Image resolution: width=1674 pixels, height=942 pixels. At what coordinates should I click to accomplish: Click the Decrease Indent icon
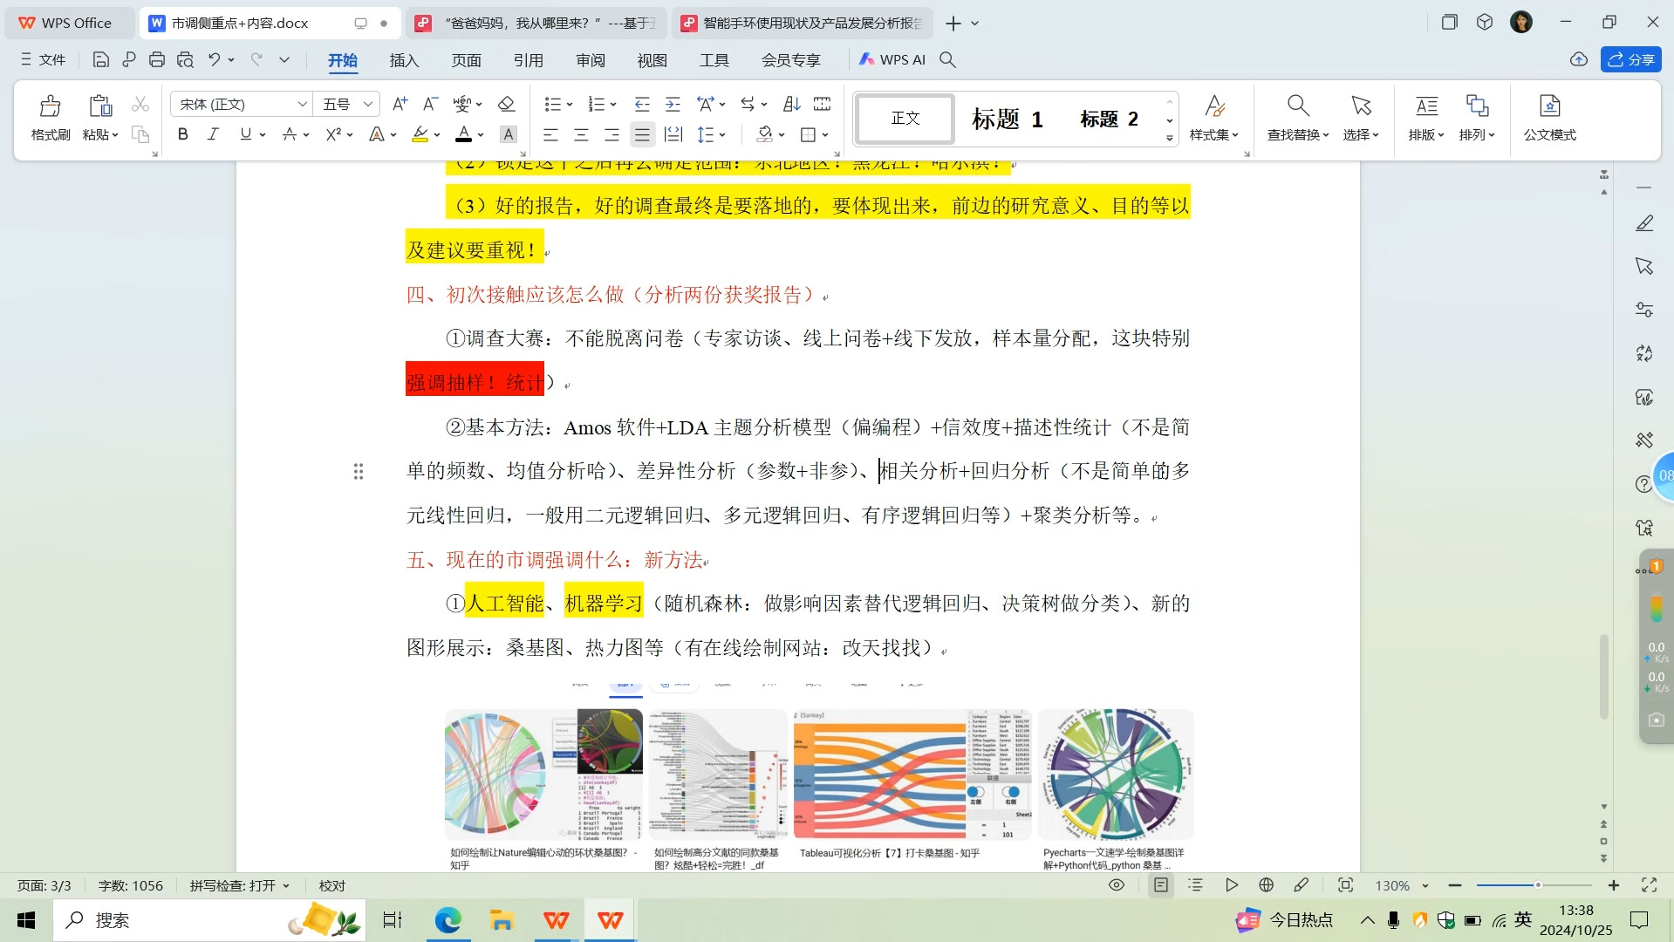[642, 104]
